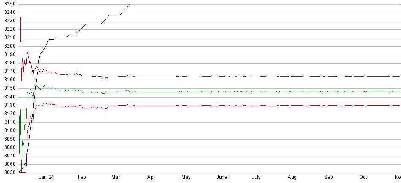Click the Aug month label

tap(292, 177)
